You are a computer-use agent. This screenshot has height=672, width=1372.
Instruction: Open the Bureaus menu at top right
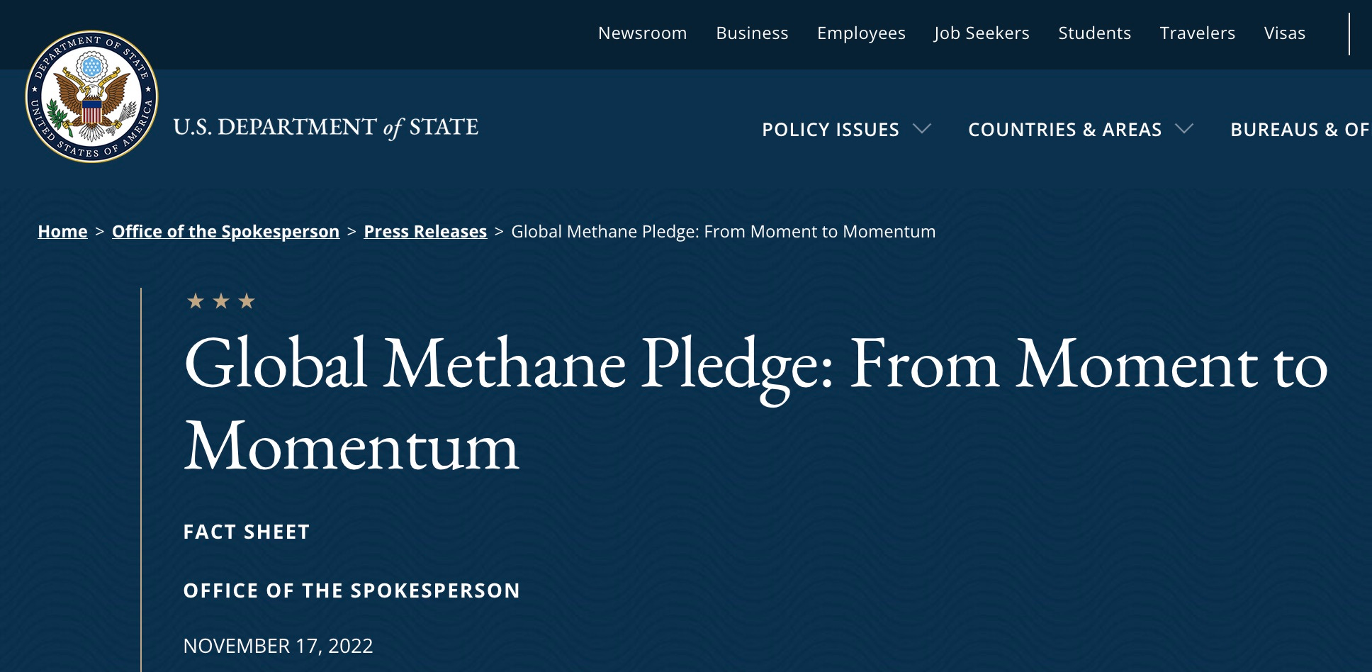click(x=1300, y=129)
